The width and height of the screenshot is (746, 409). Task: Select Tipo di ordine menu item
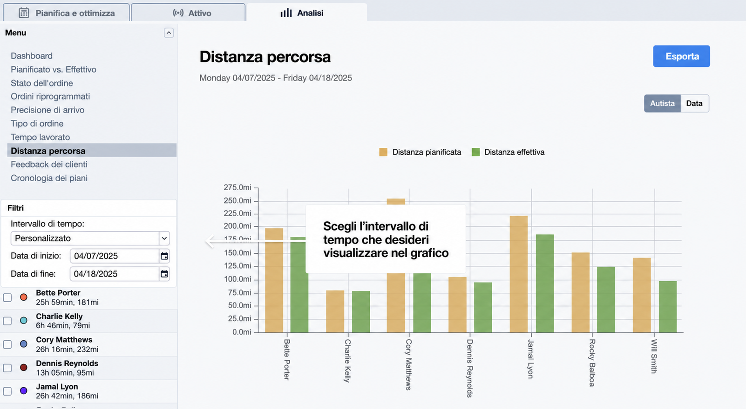[x=37, y=124]
